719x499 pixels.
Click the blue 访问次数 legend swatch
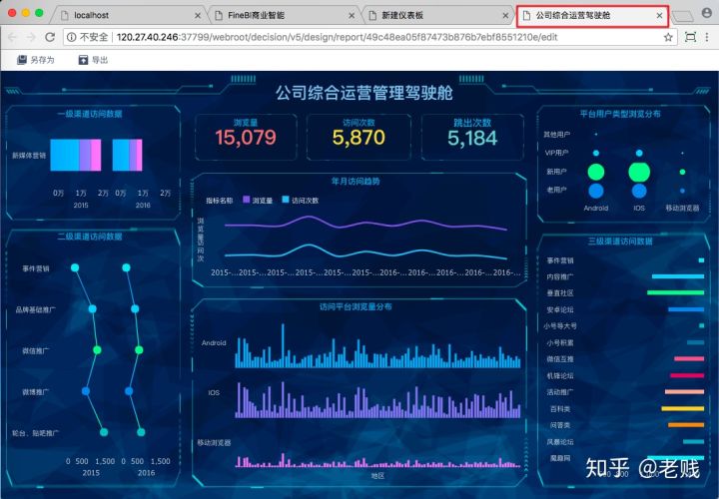[286, 200]
